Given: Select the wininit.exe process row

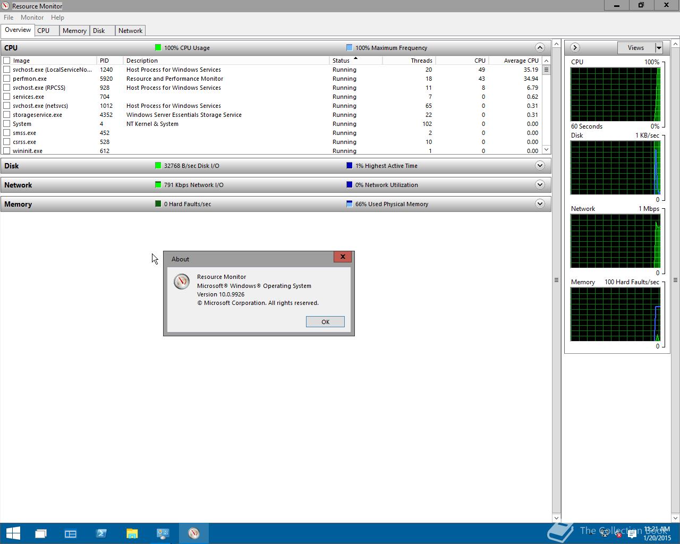Looking at the screenshot, I should click(271, 151).
